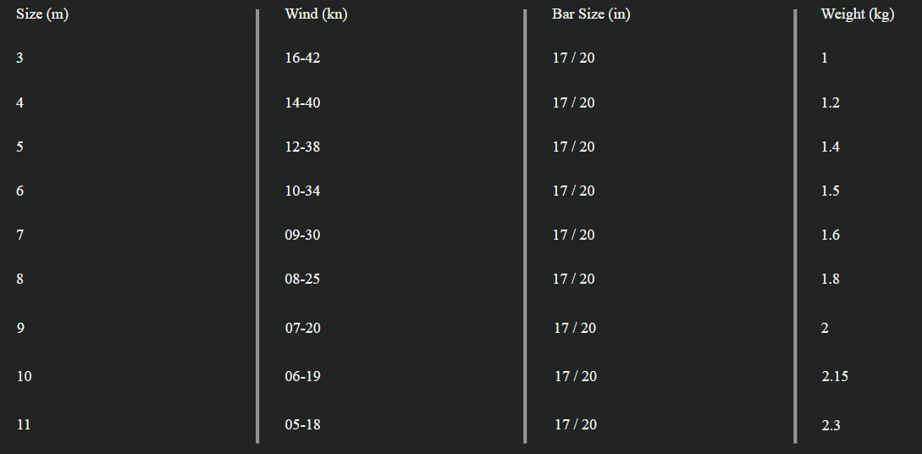Click the 12-38 wind range value
922x454 pixels.
coord(302,147)
